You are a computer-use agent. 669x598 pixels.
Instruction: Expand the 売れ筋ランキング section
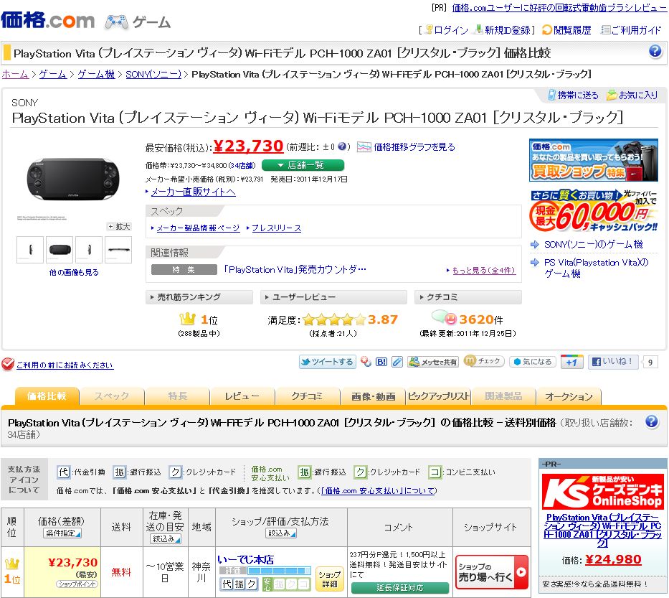point(199,297)
